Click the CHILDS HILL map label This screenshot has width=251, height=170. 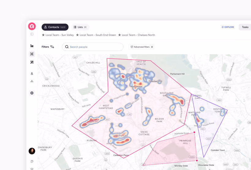click(93, 63)
